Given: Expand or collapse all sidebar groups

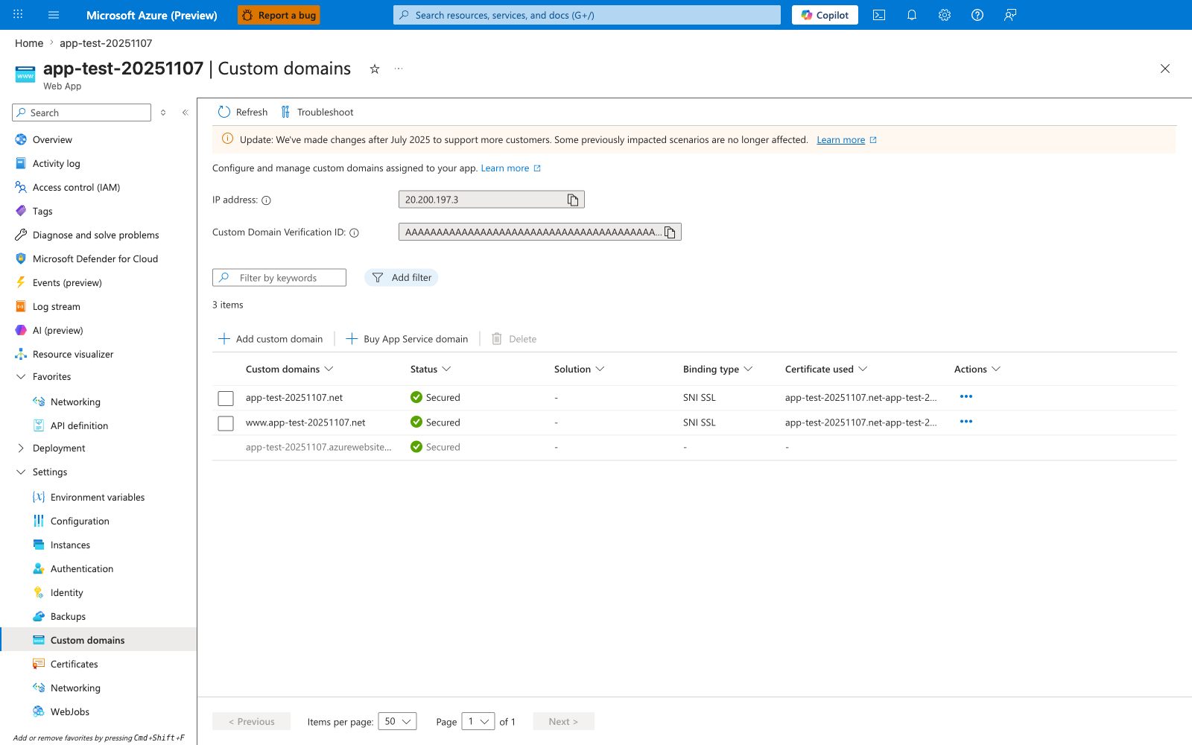Looking at the screenshot, I should [163, 112].
